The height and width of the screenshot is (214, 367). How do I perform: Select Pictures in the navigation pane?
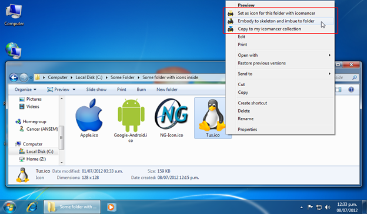[x=31, y=99]
